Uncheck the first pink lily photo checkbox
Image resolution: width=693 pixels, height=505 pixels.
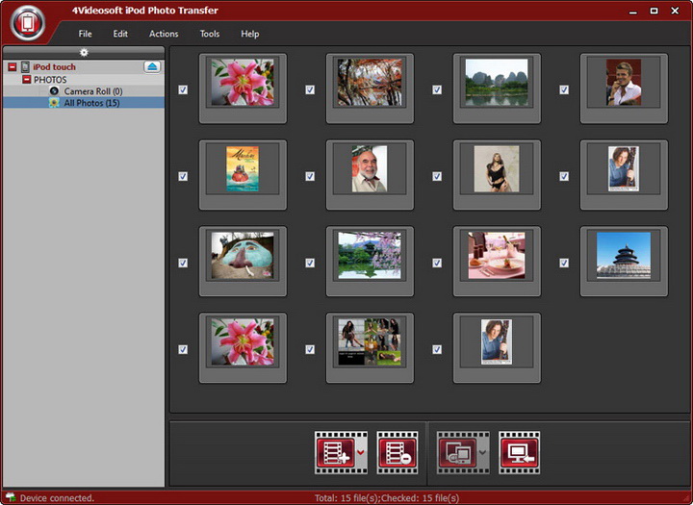183,89
